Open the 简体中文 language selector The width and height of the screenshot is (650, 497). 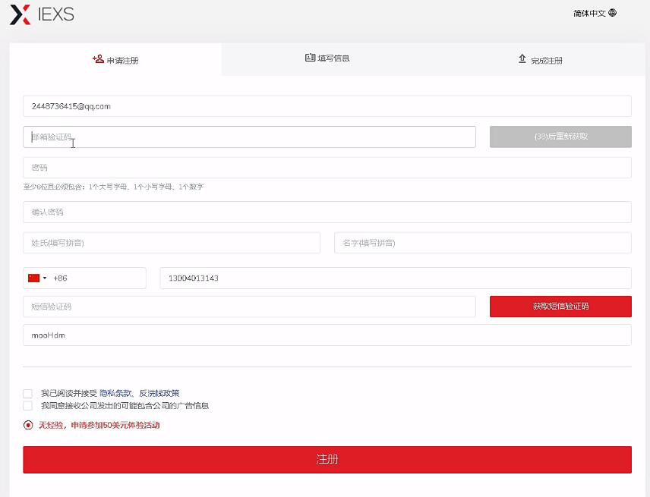click(590, 13)
